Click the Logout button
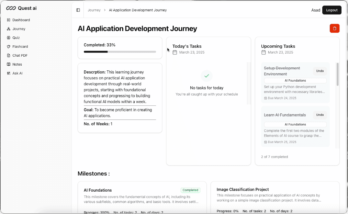 click(x=332, y=10)
